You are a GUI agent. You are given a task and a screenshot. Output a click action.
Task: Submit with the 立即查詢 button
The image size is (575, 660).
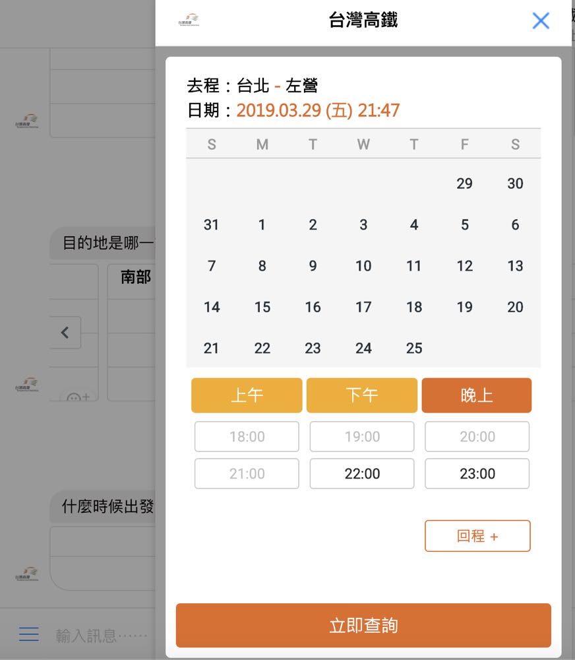coord(363,625)
